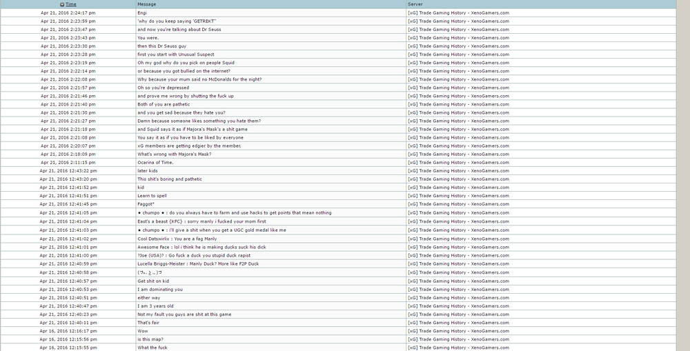
Task: Click the Message column header
Action: [x=146, y=4]
